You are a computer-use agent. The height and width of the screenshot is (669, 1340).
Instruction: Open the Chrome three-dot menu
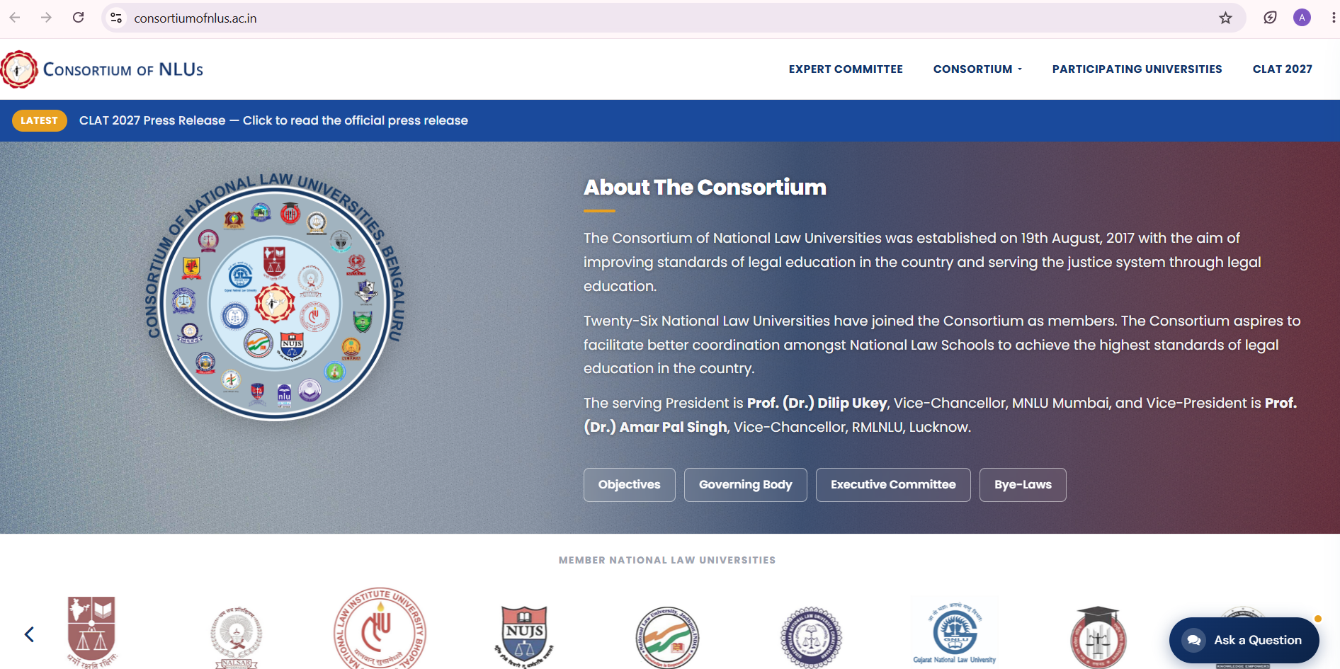1333,18
